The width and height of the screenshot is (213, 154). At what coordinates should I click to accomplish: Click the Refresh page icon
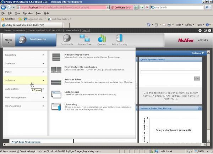click(142, 7)
